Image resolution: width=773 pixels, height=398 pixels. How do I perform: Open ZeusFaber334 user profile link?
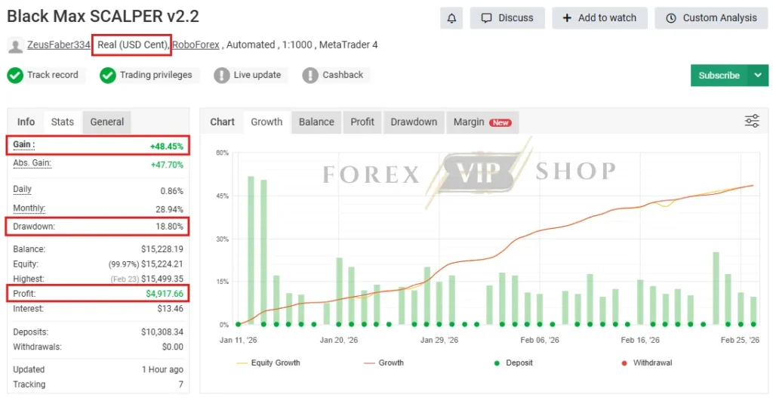[59, 45]
